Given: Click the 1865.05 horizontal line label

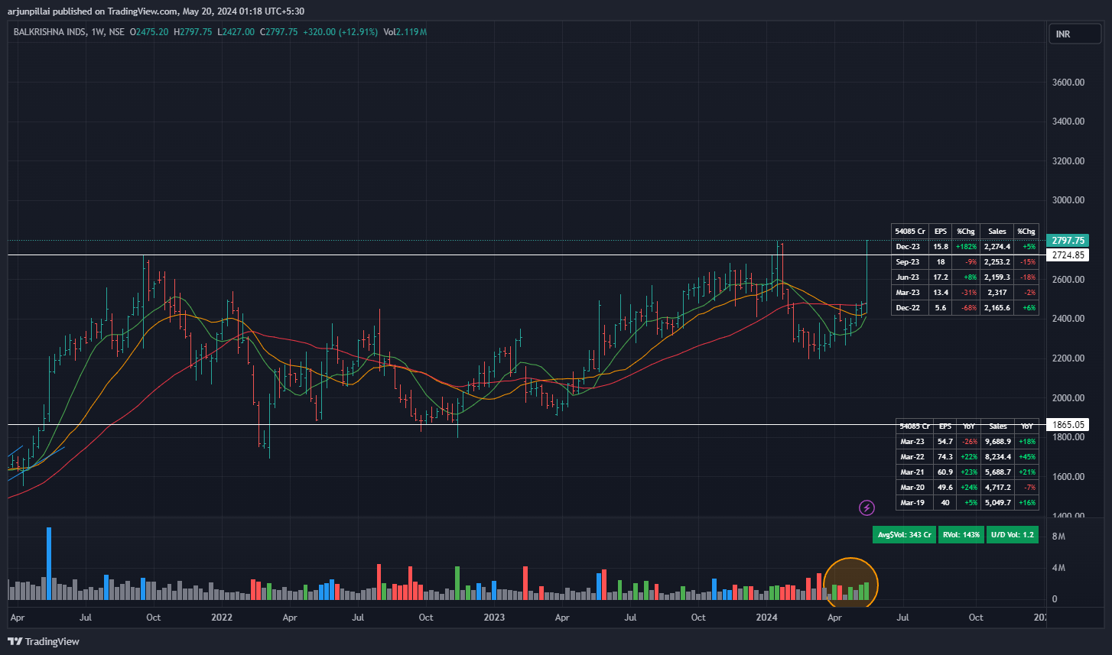Looking at the screenshot, I should [1068, 424].
